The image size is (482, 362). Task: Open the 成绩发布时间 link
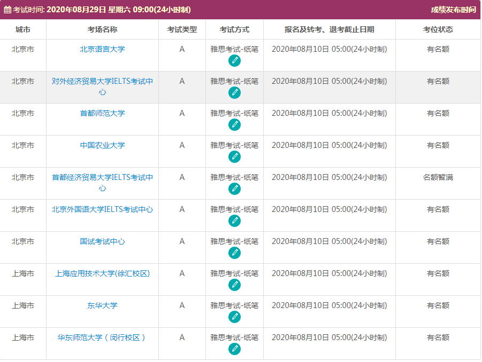click(x=453, y=9)
